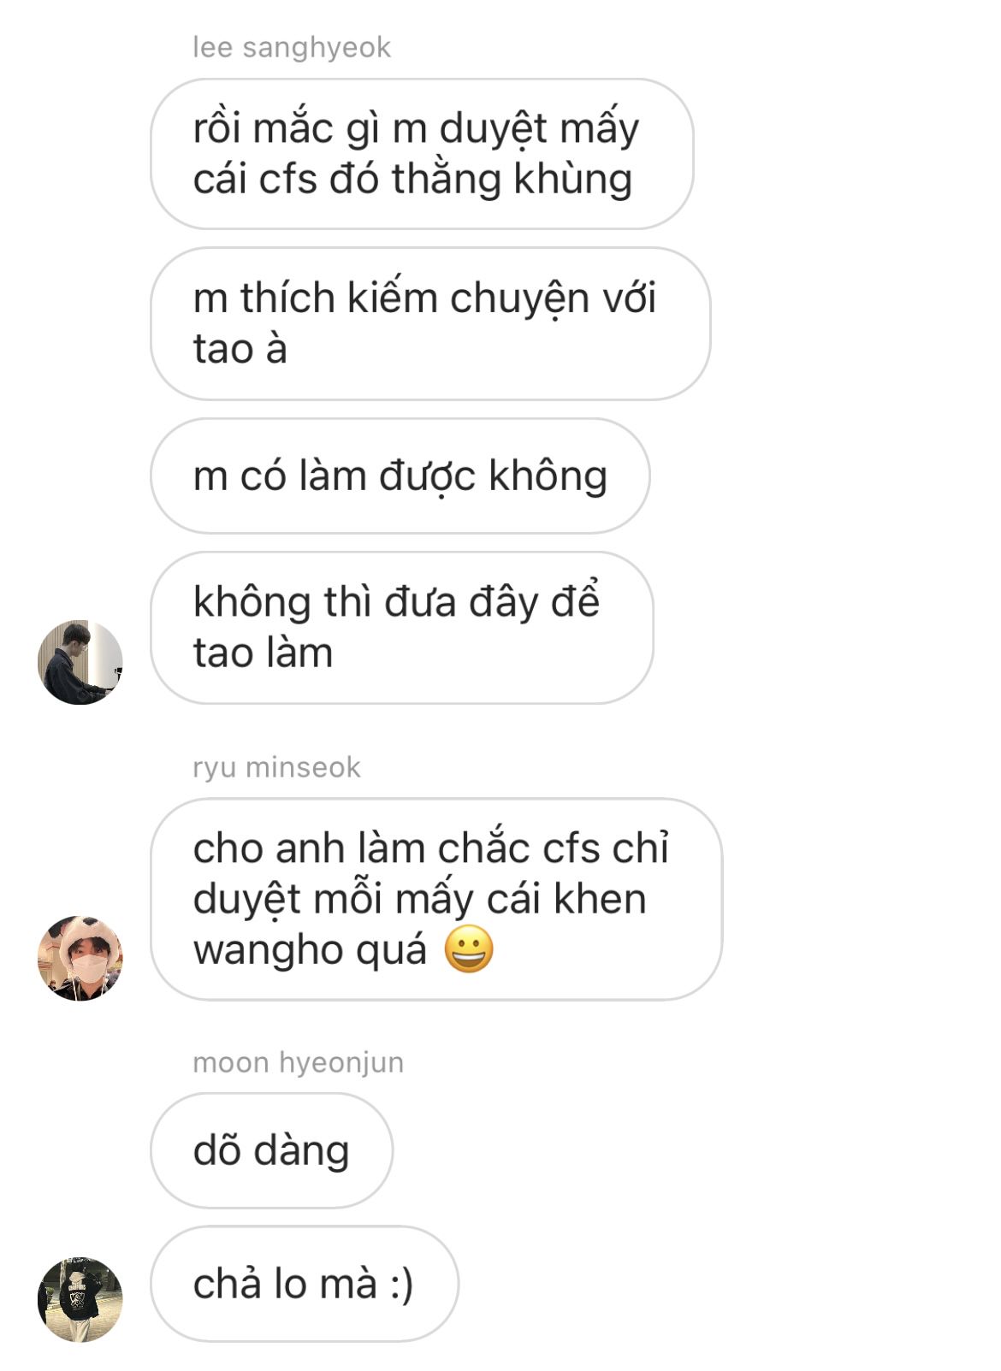The image size is (1001, 1371).
Task: Select ryu minseok's 'cho anh làm chắc' message
Action: click(436, 899)
